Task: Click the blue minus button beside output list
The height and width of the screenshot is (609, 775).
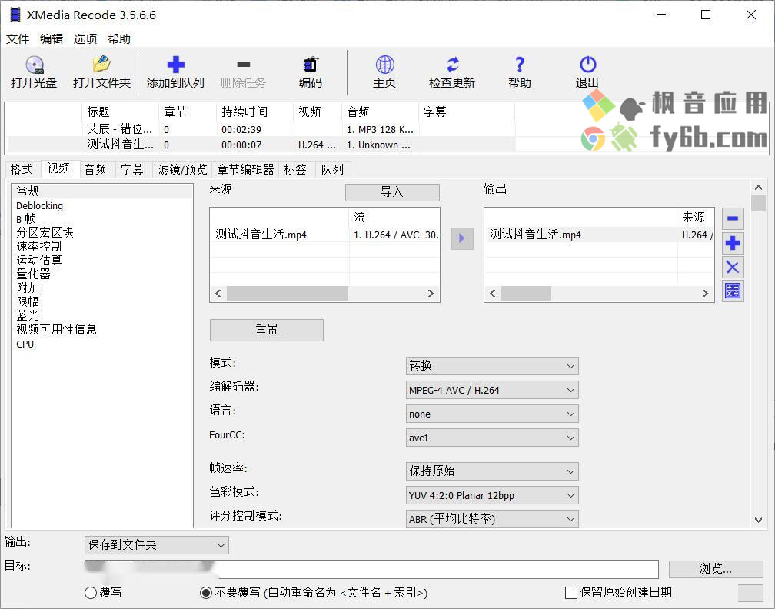Action: coord(733,218)
